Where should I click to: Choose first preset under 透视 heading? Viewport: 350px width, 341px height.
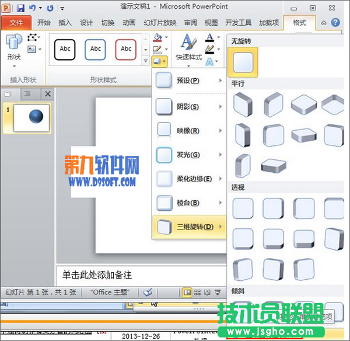243,208
